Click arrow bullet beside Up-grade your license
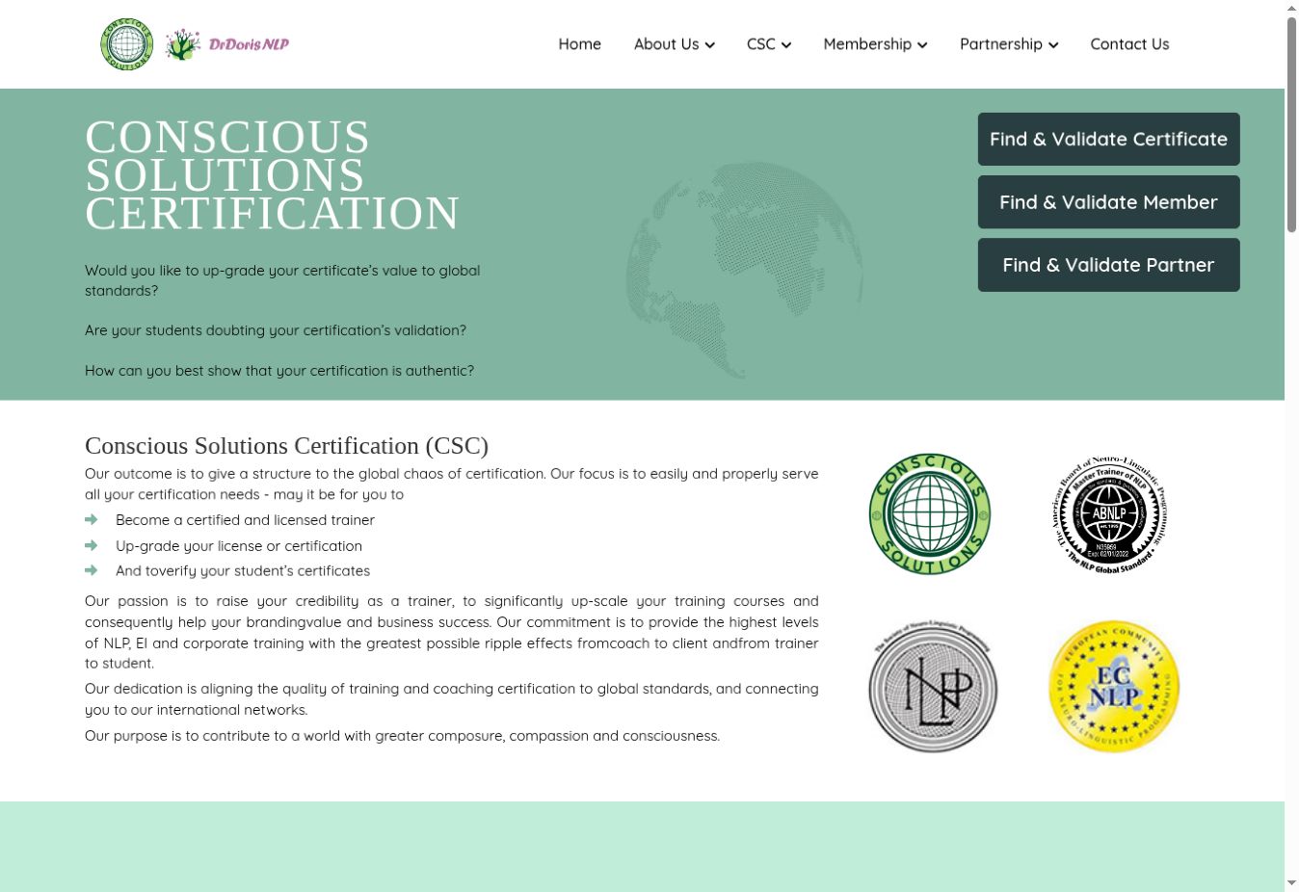The width and height of the screenshot is (1299, 892). pos(92,545)
